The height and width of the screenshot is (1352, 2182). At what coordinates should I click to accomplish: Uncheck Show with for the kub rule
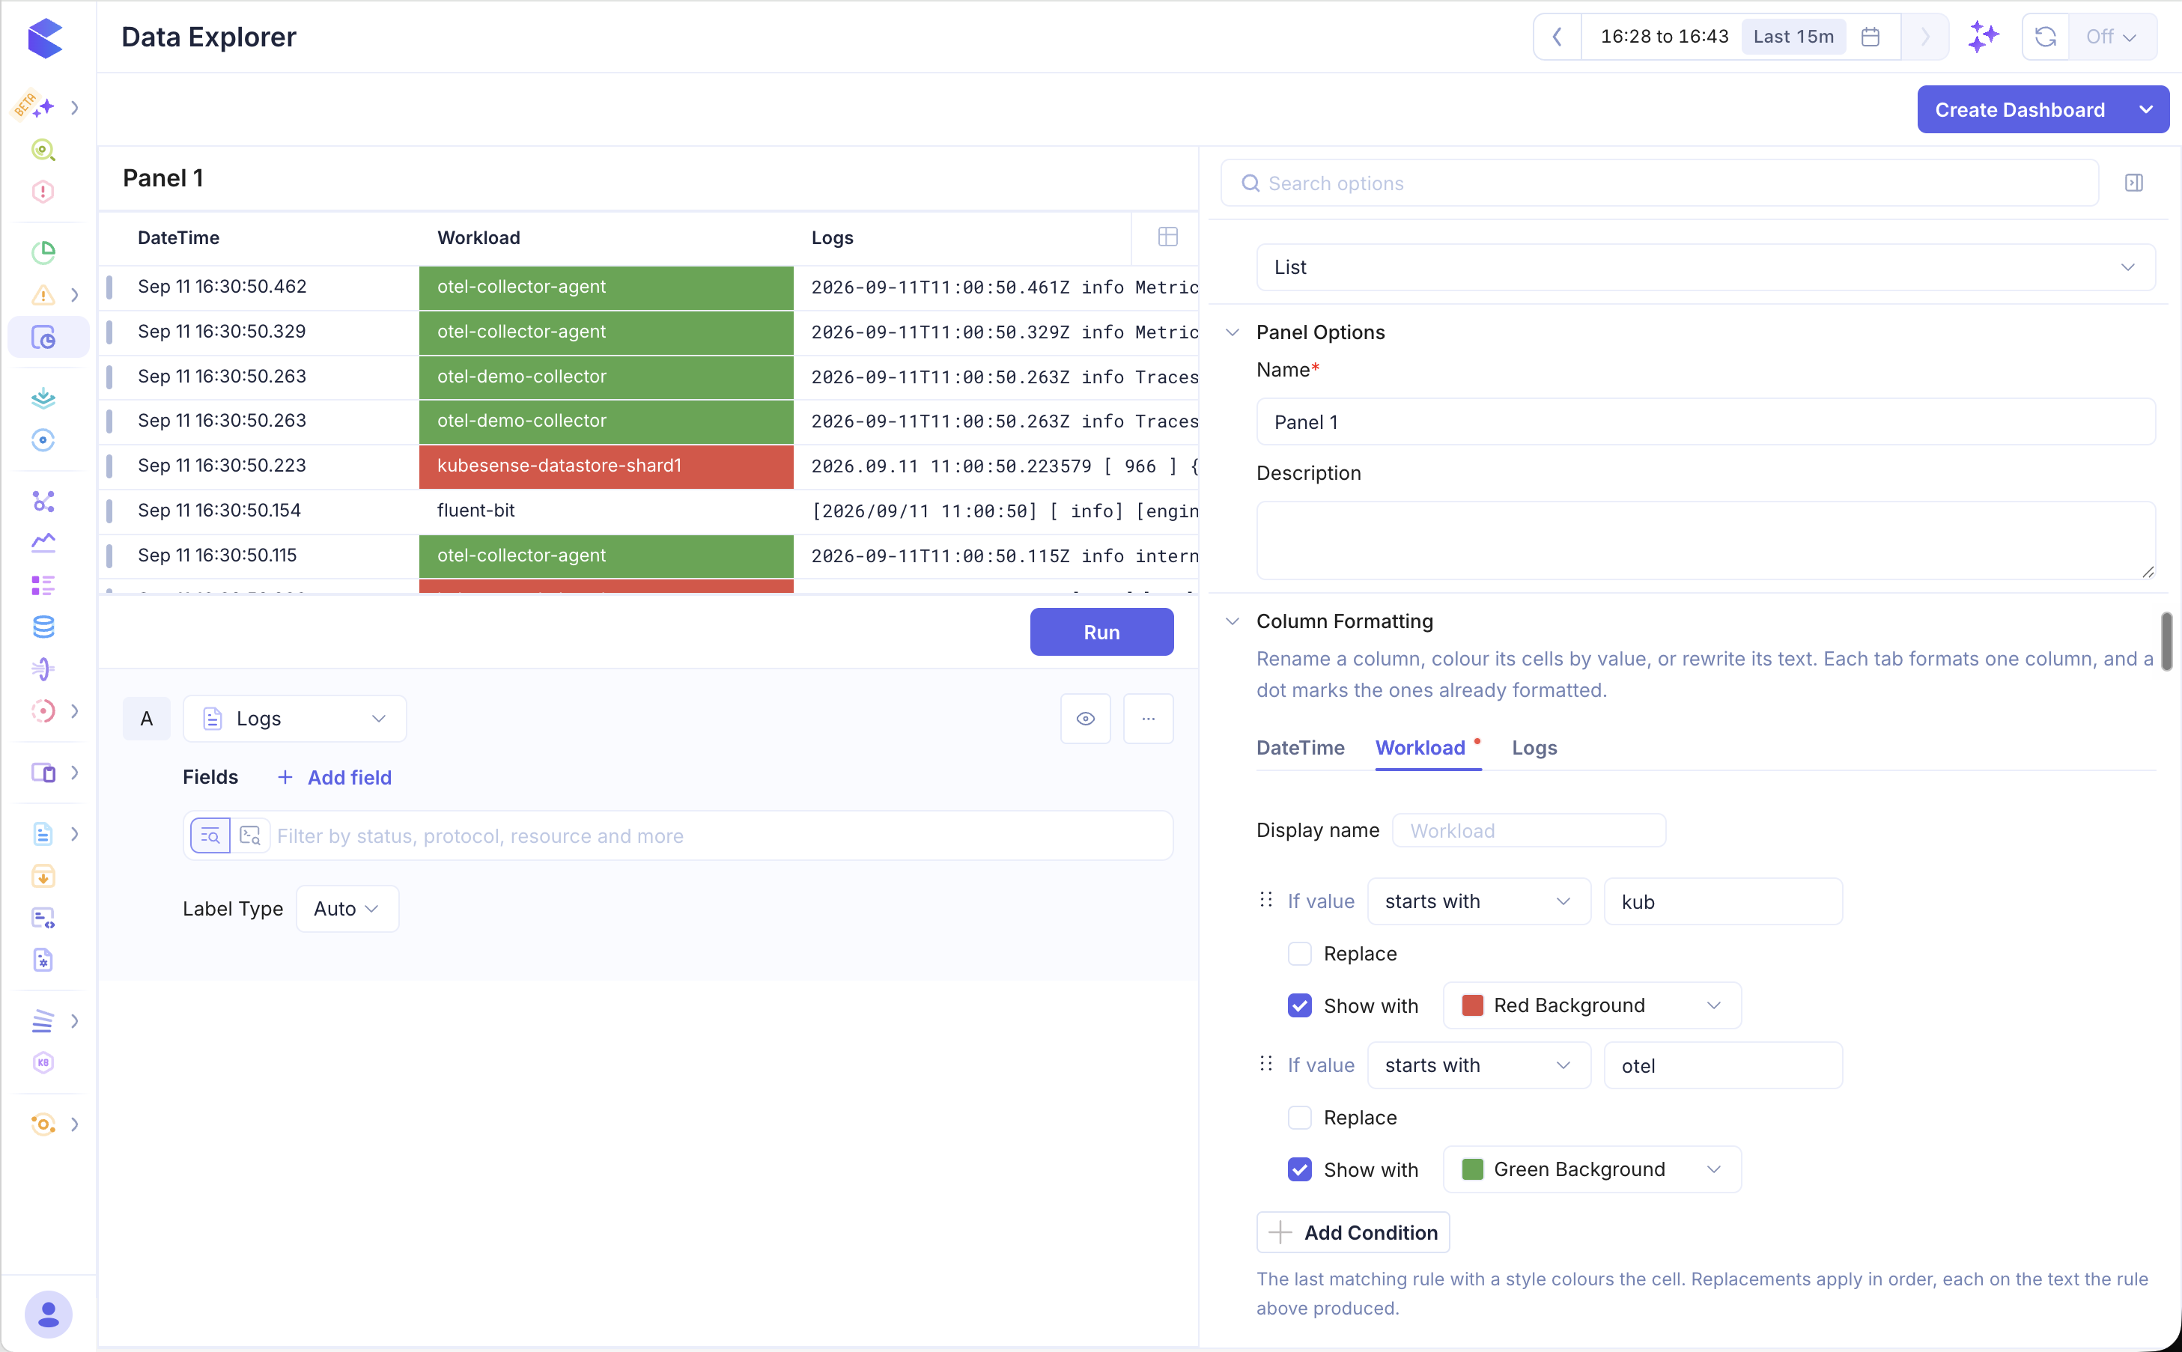(1299, 1006)
